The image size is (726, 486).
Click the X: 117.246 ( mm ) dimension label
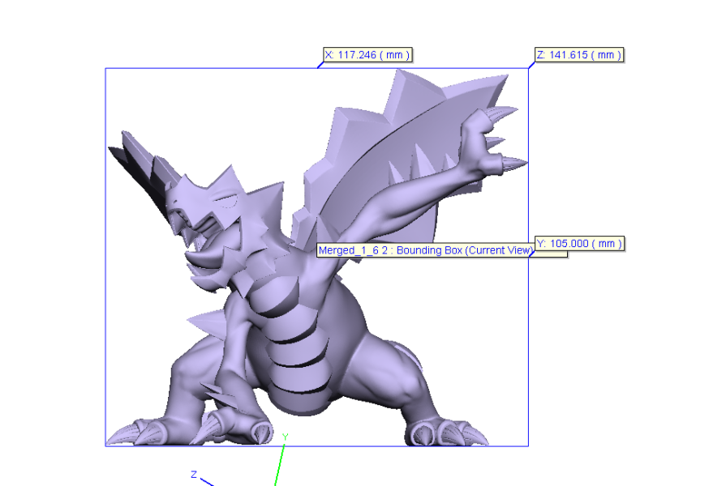point(367,55)
